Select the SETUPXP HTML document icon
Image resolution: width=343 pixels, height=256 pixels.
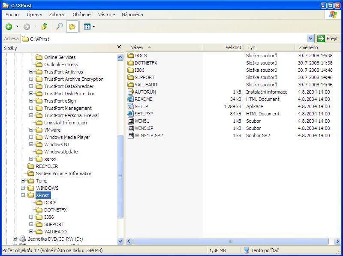coord(131,114)
